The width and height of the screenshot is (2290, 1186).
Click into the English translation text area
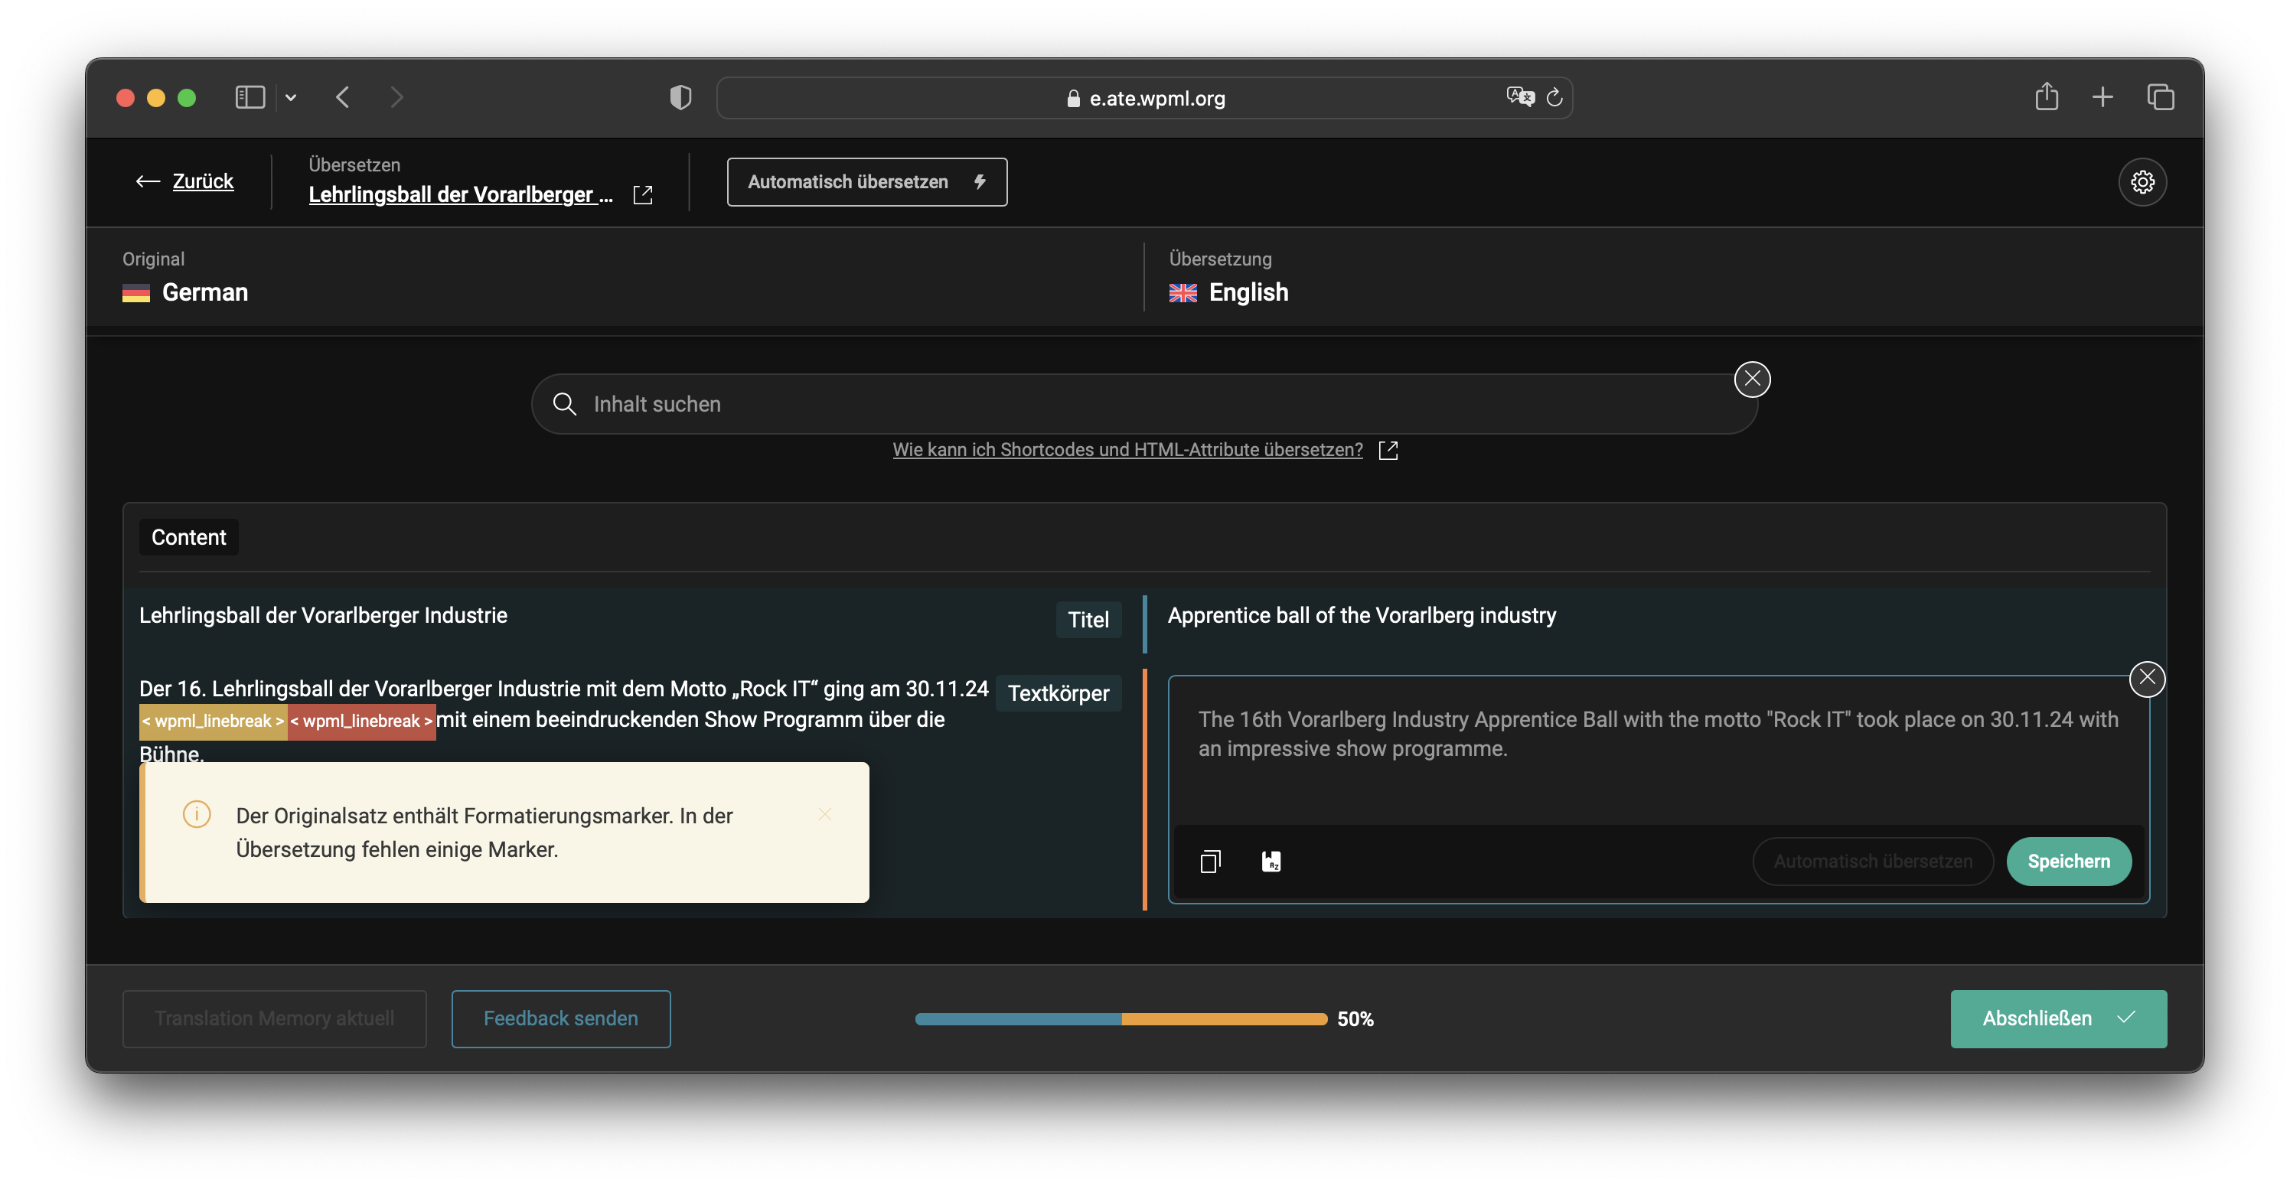coord(1658,749)
